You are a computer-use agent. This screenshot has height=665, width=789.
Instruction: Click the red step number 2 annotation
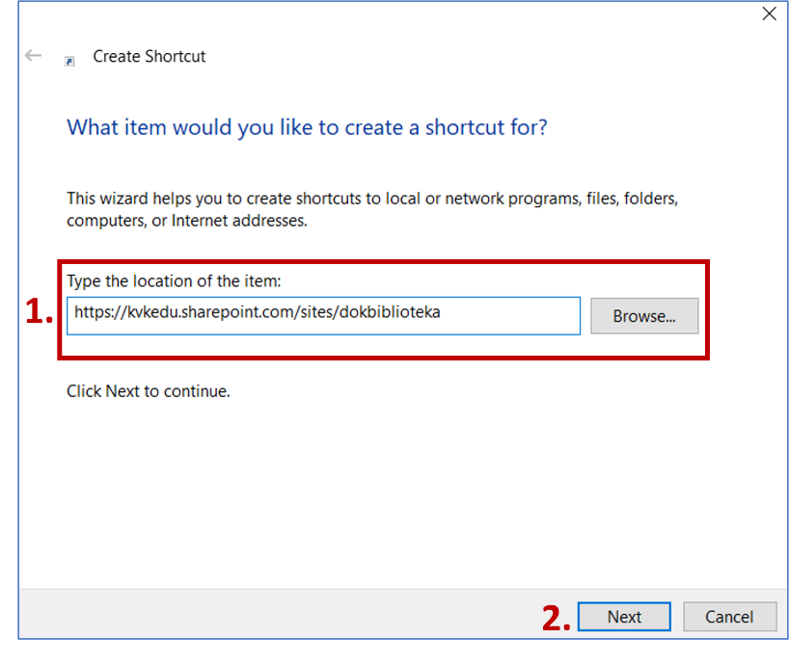pyautogui.click(x=557, y=618)
